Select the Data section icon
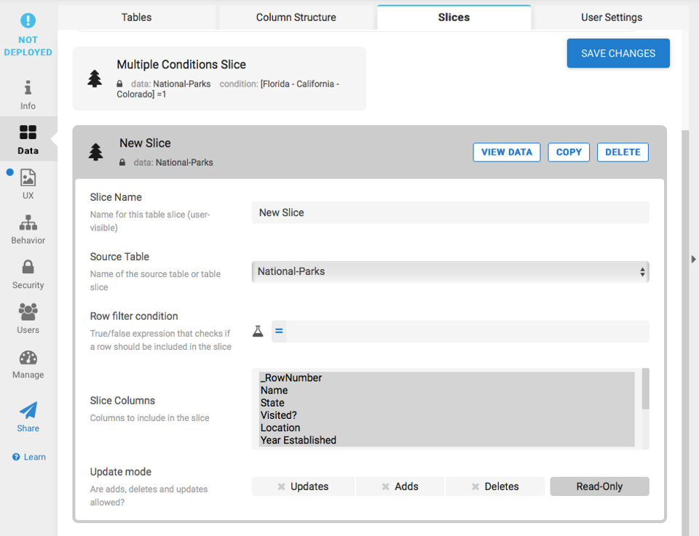The height and width of the screenshot is (536, 699). pyautogui.click(x=28, y=132)
